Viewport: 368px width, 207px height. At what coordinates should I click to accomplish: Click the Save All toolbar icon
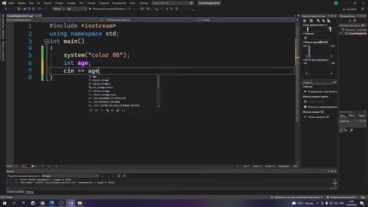click(33, 9)
